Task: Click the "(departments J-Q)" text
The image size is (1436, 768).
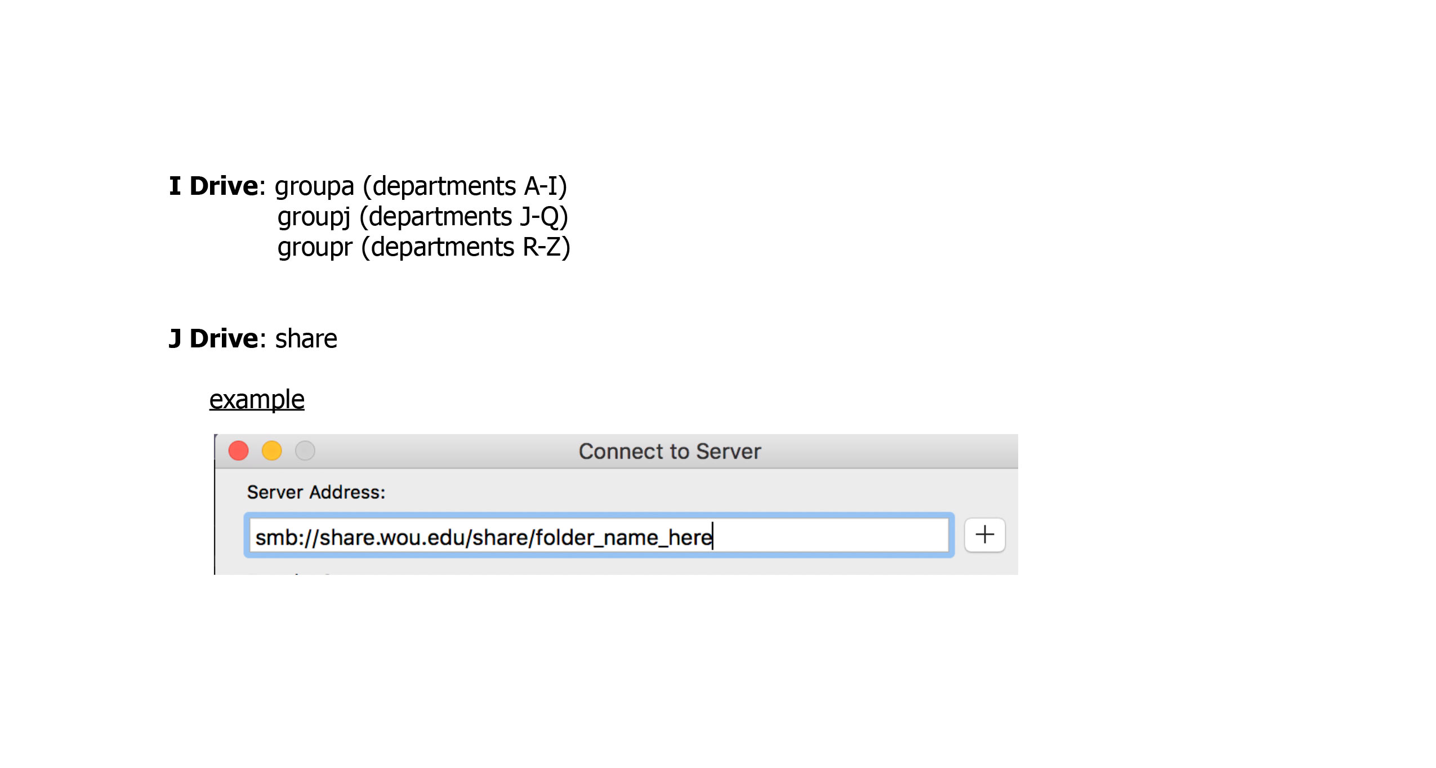Action: coord(463,217)
